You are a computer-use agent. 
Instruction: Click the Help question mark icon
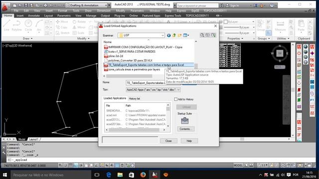[x=272, y=5]
